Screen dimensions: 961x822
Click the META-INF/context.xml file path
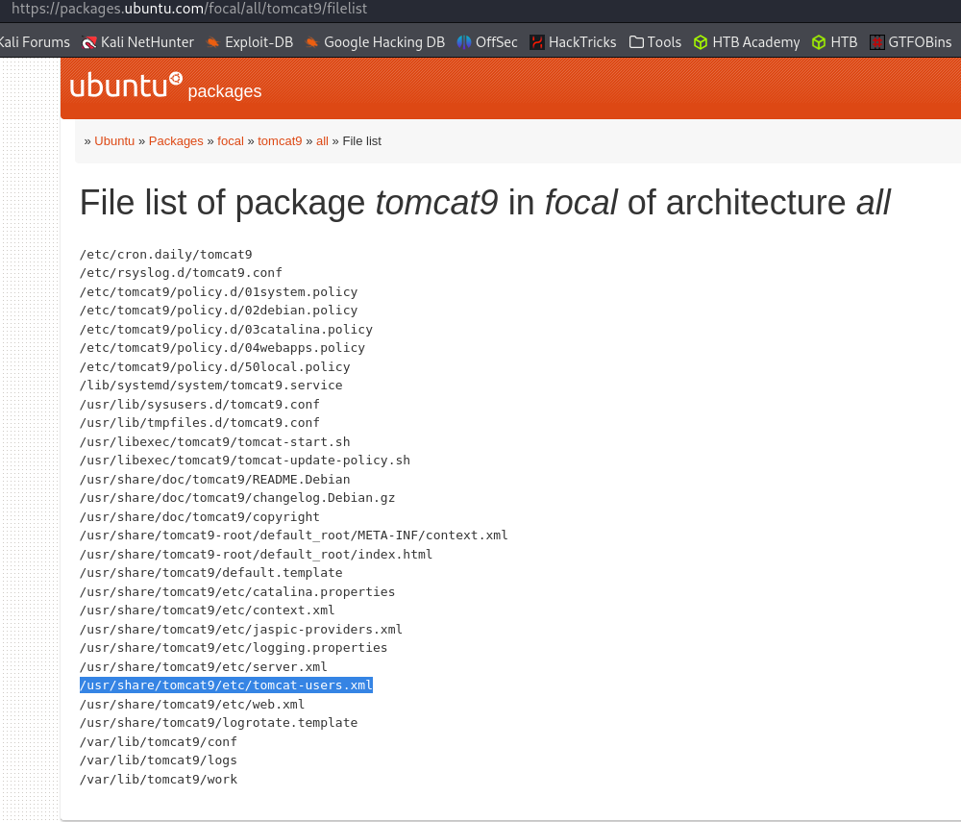[294, 536]
